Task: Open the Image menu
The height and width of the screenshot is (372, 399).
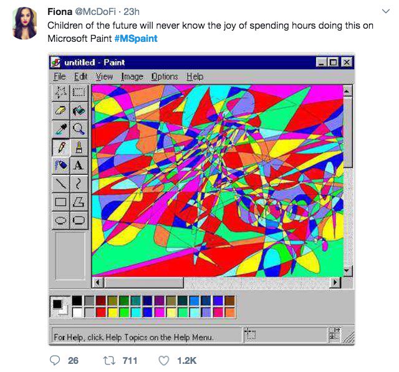Action: pos(132,76)
